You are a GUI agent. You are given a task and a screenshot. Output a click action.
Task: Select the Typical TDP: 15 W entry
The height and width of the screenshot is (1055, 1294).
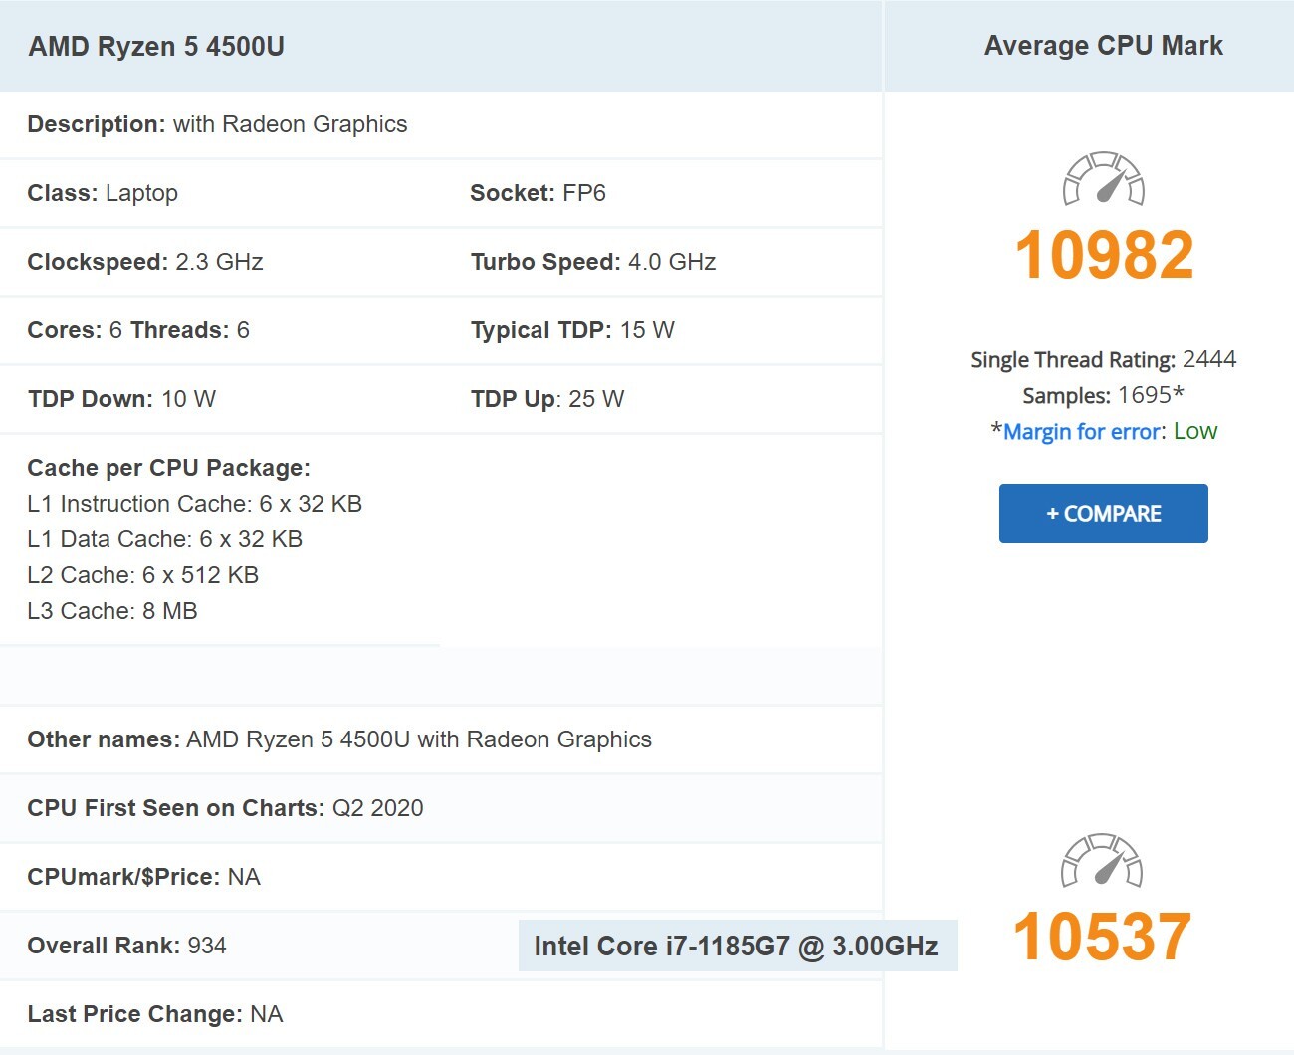[572, 330]
